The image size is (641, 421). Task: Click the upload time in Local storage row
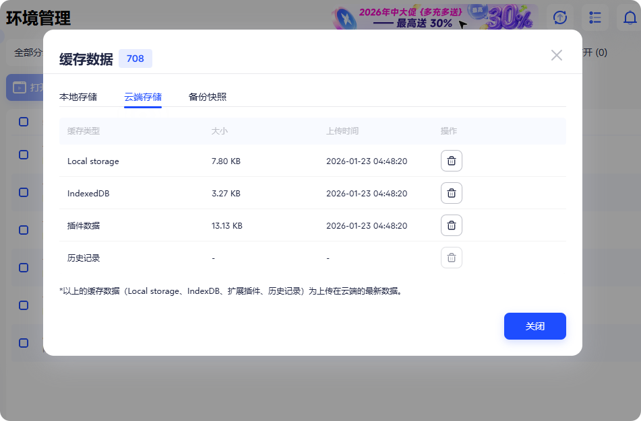click(x=367, y=161)
